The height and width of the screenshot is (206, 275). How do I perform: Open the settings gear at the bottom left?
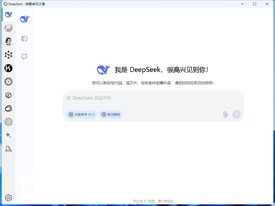(x=8, y=198)
